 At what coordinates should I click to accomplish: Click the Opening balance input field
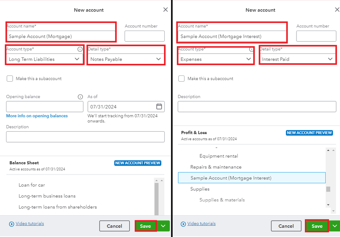click(x=45, y=107)
